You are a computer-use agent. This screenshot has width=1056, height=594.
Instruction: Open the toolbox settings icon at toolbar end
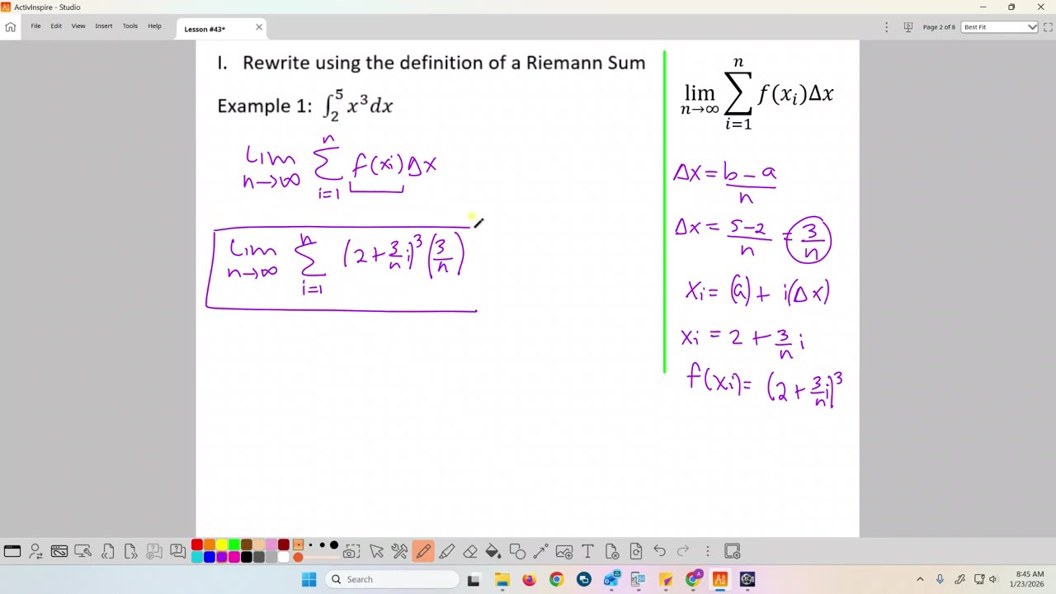point(733,551)
